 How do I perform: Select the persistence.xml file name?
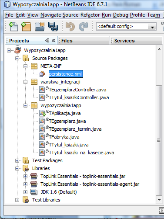(x=66, y=74)
